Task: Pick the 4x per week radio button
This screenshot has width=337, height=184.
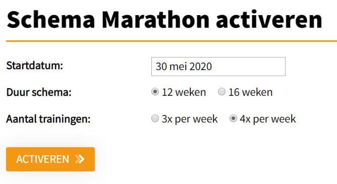Action: [x=233, y=118]
